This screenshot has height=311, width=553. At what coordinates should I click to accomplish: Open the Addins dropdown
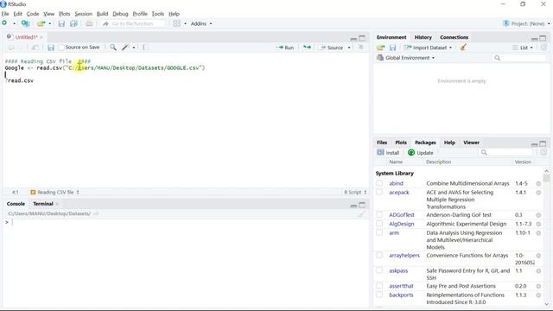pyautogui.click(x=201, y=23)
